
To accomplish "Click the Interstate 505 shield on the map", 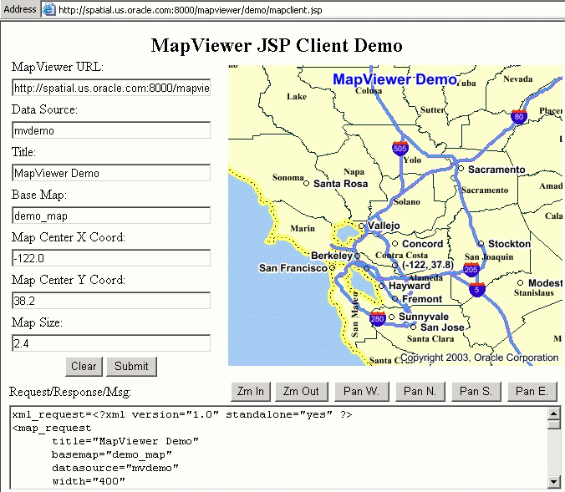I will [x=400, y=148].
